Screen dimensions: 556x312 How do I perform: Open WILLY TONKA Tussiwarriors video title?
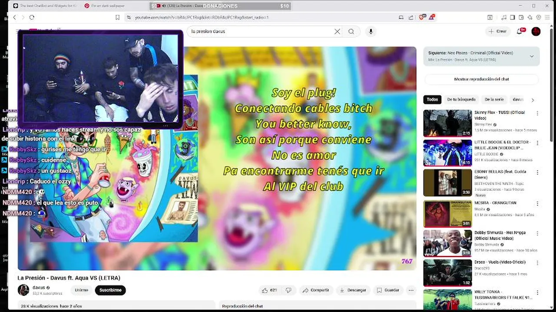point(503,295)
